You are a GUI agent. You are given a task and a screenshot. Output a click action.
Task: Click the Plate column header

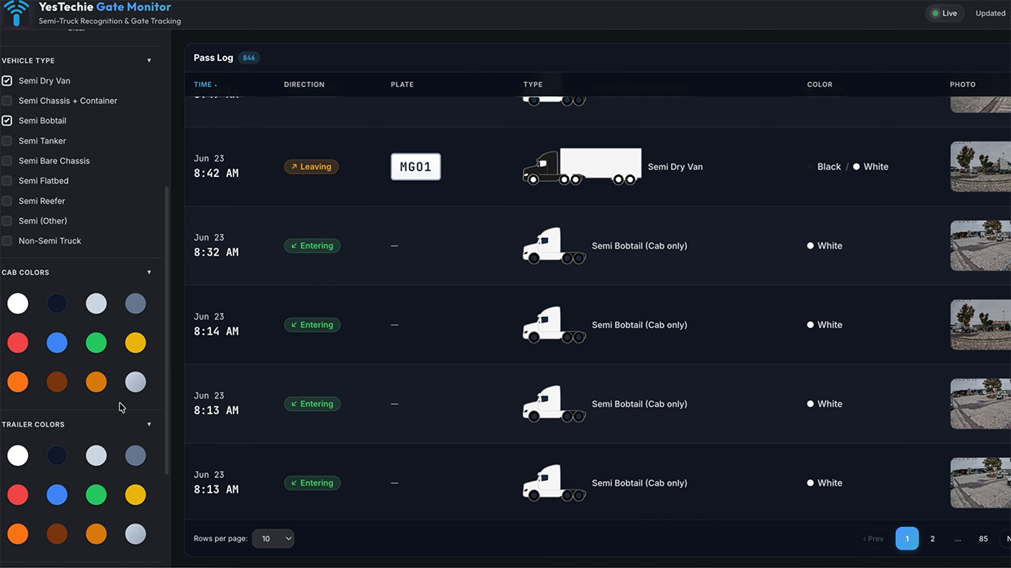coord(402,85)
